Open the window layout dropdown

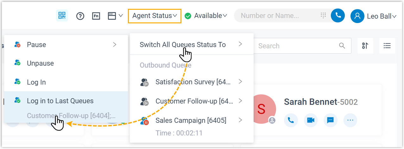115,16
